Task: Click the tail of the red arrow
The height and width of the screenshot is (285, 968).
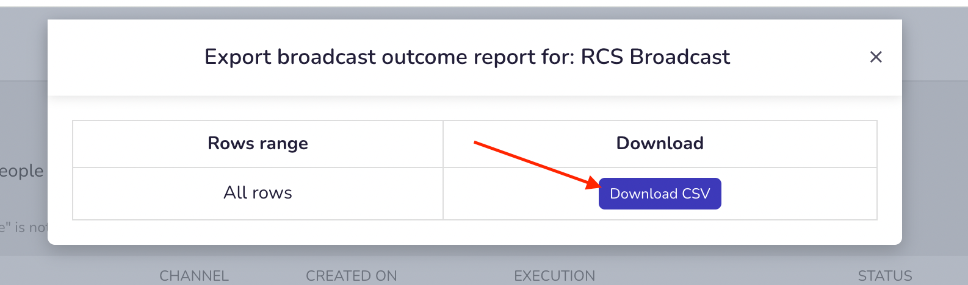Action: pos(477,143)
